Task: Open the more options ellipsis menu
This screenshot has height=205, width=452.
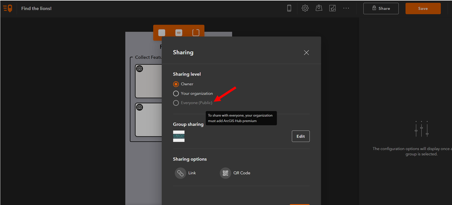Action: click(x=346, y=9)
